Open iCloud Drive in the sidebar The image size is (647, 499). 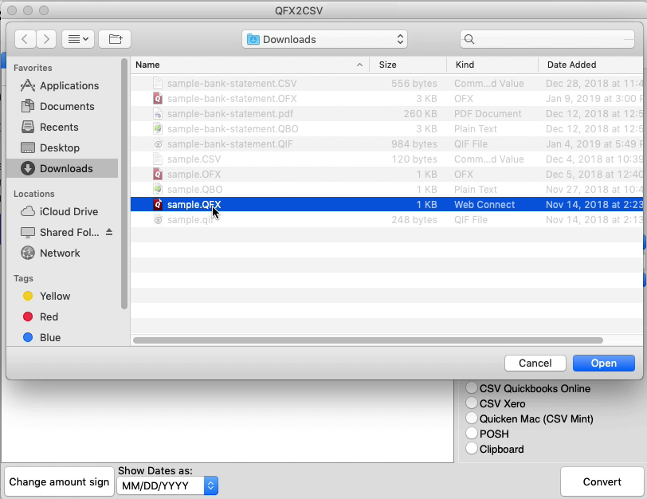(x=69, y=211)
